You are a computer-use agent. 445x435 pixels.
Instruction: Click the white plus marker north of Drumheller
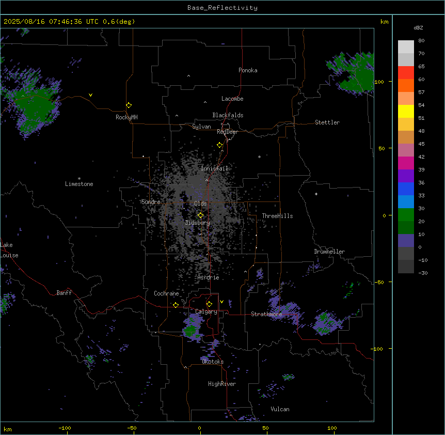tap(316, 194)
